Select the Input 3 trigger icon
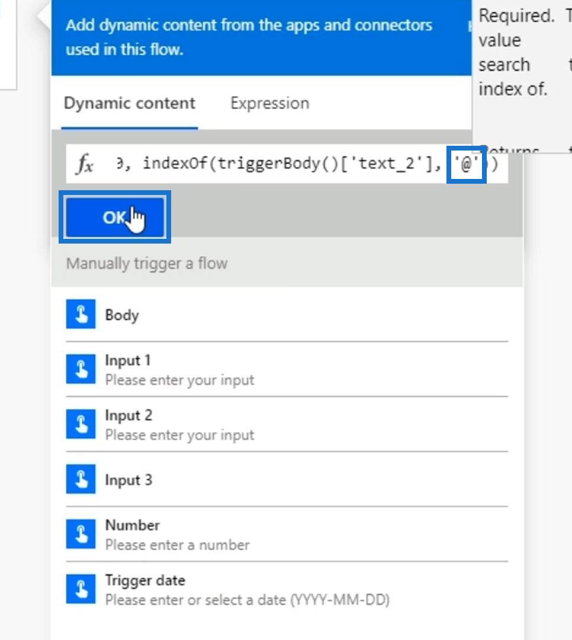 tap(81, 479)
